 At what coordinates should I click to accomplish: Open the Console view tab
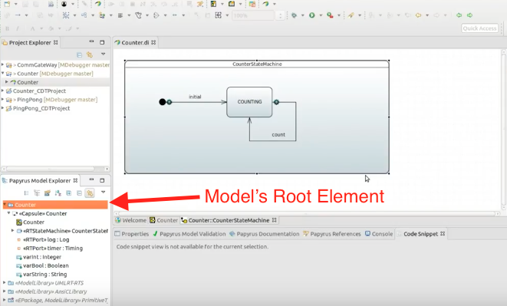point(379,234)
